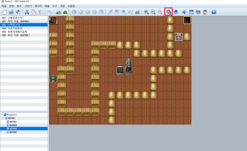
Task: Select event 004 누군가의묘지
Action: point(24,28)
